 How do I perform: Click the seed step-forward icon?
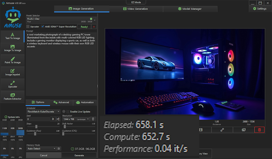(x=53, y=119)
